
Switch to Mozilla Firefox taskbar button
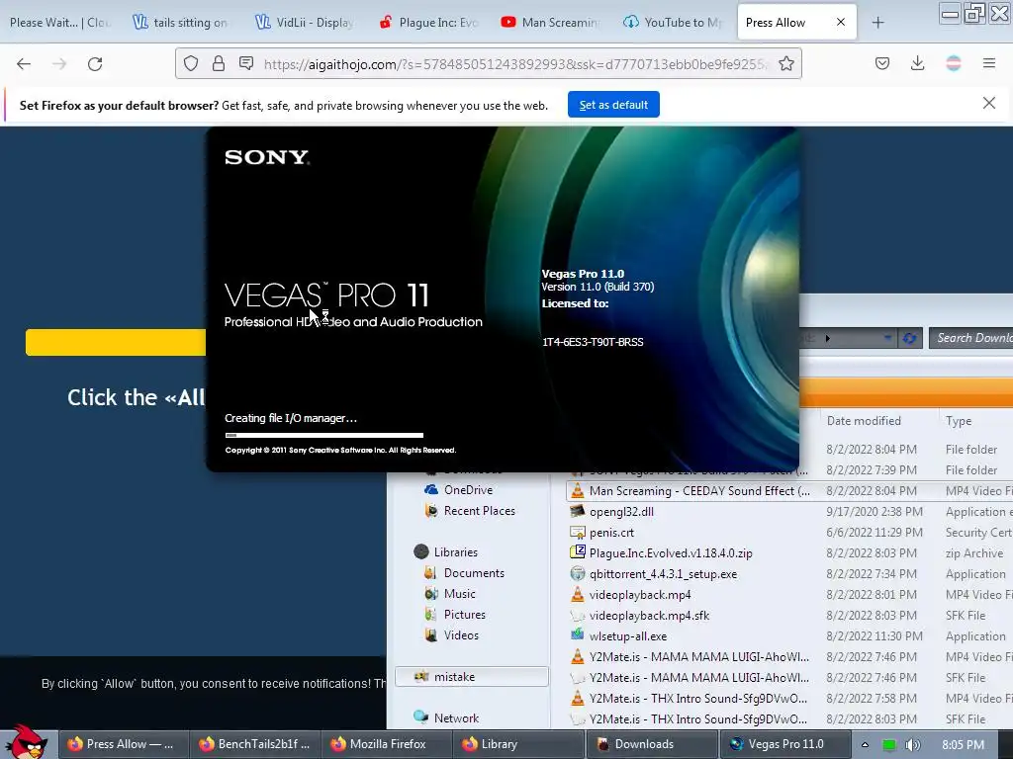coord(388,744)
